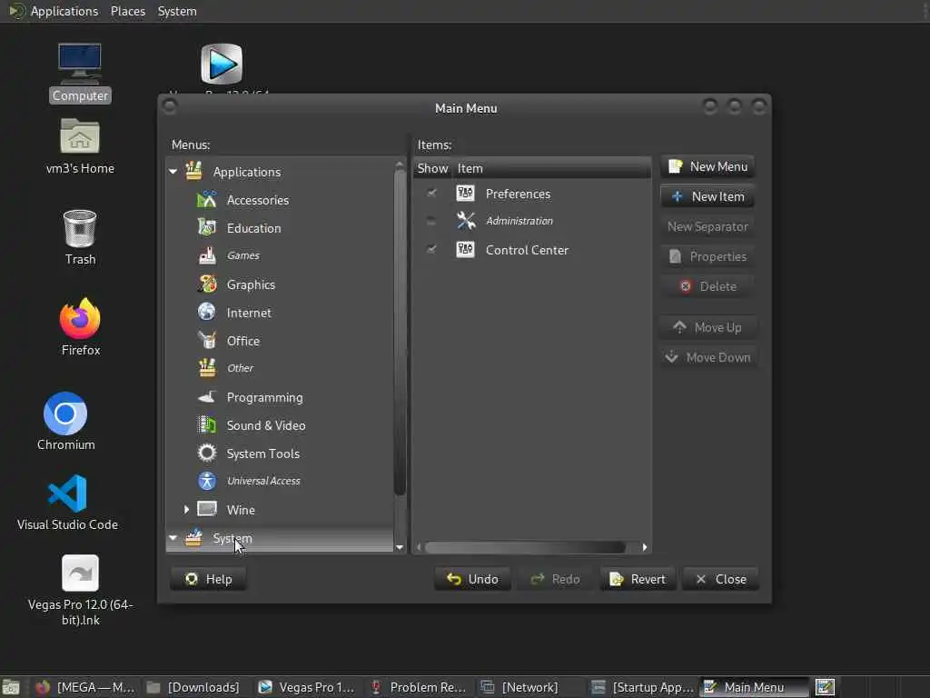Click the Undo button

(472, 579)
